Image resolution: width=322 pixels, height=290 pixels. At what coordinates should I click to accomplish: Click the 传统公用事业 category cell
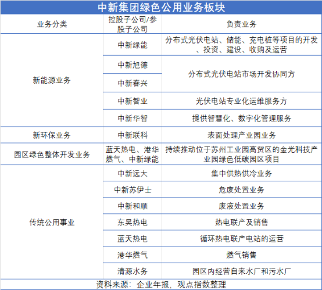(x=52, y=222)
